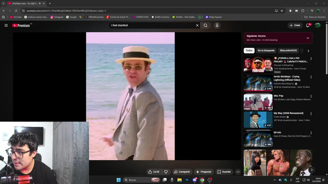Show more filter chips with right arrow
Screen dimensions: 328x184
tap(308, 51)
